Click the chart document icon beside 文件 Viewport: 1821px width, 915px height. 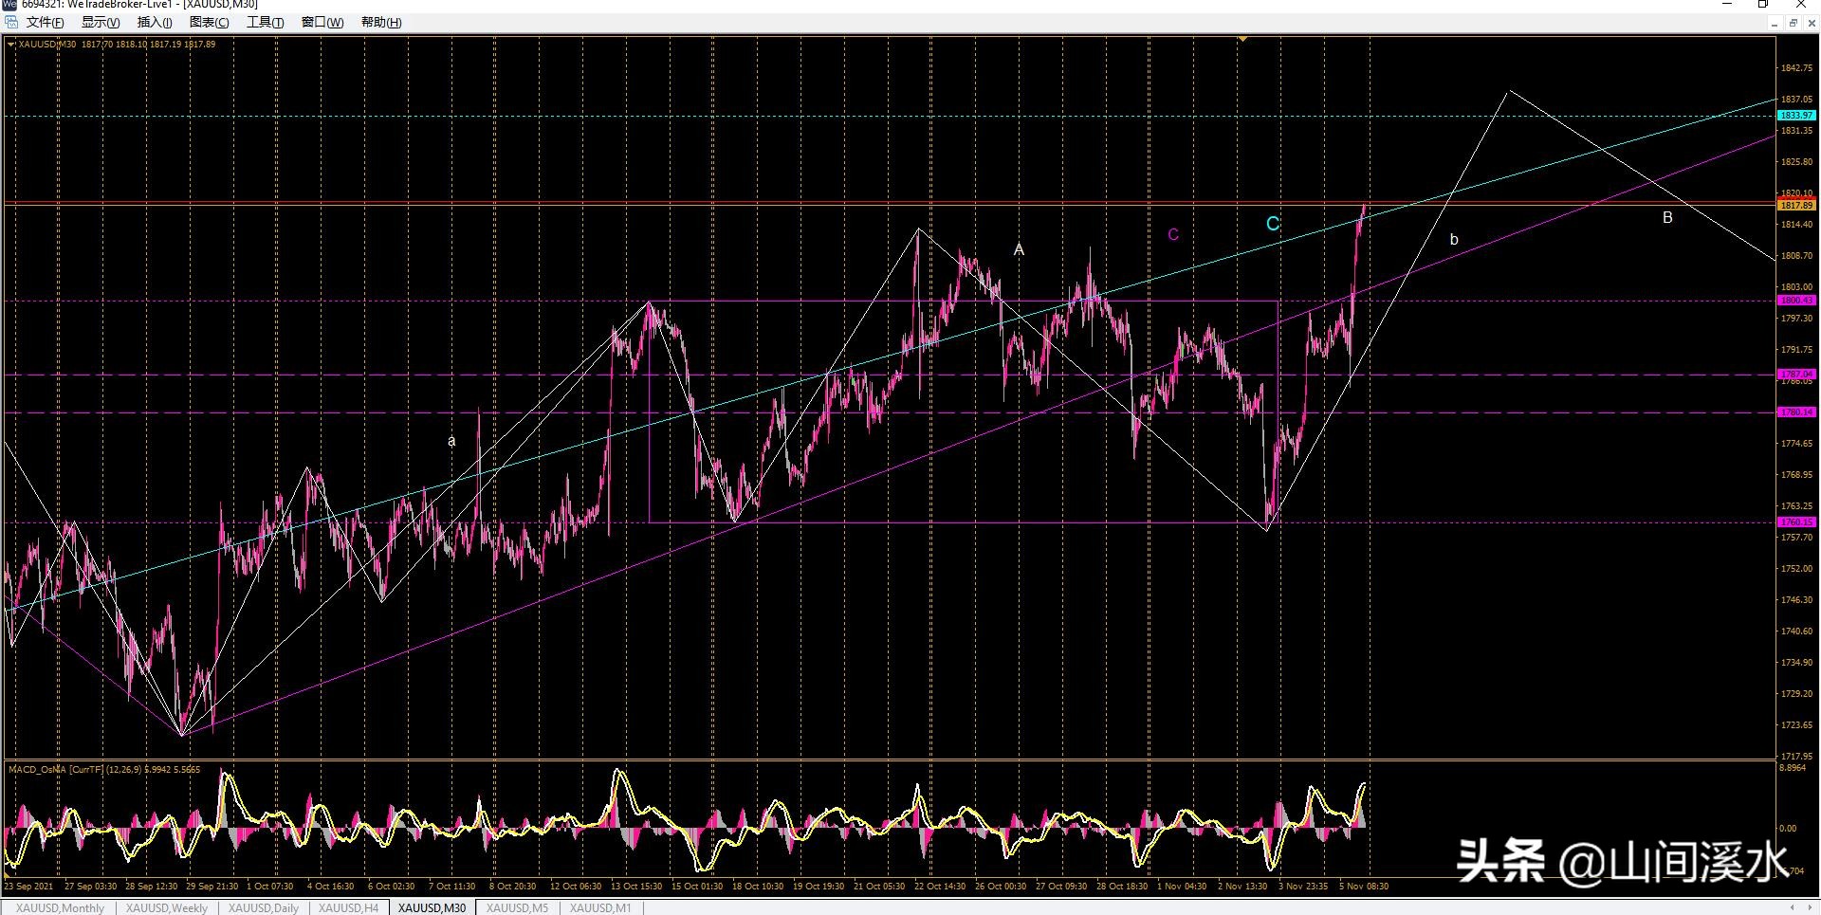click(x=11, y=23)
